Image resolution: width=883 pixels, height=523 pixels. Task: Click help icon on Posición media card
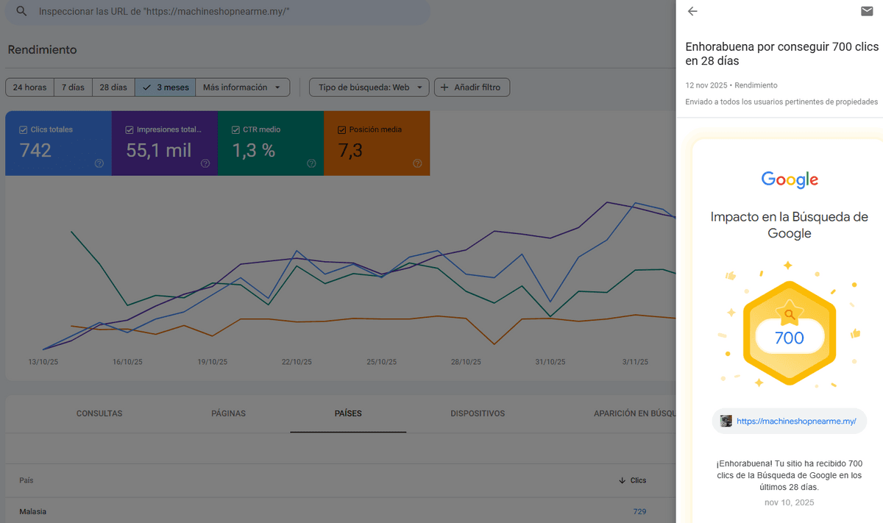tap(417, 163)
